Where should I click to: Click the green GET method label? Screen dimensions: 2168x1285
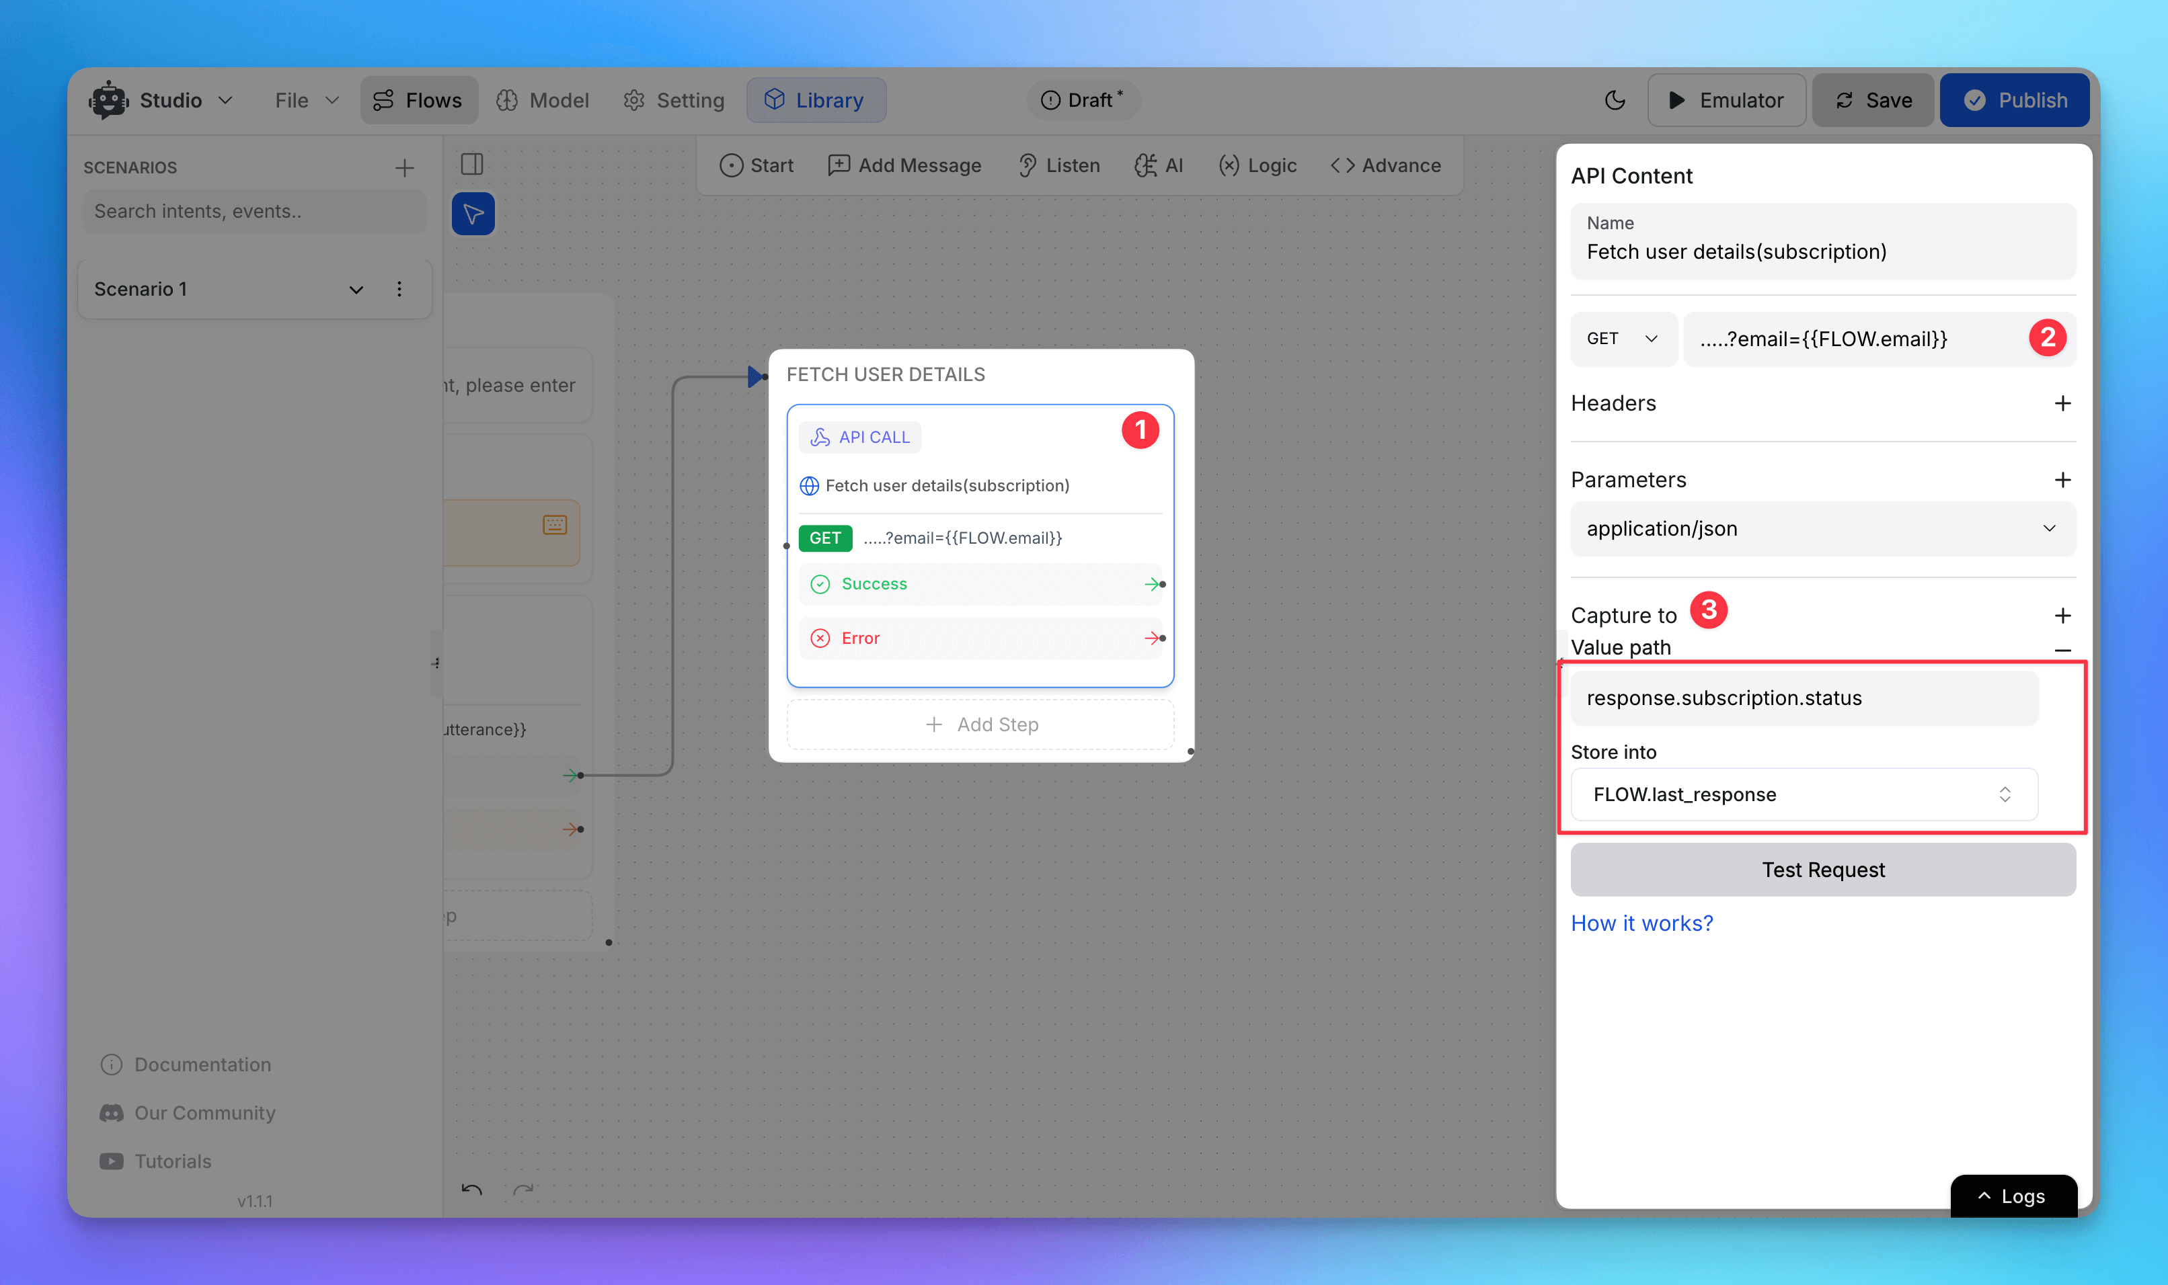pyautogui.click(x=824, y=538)
